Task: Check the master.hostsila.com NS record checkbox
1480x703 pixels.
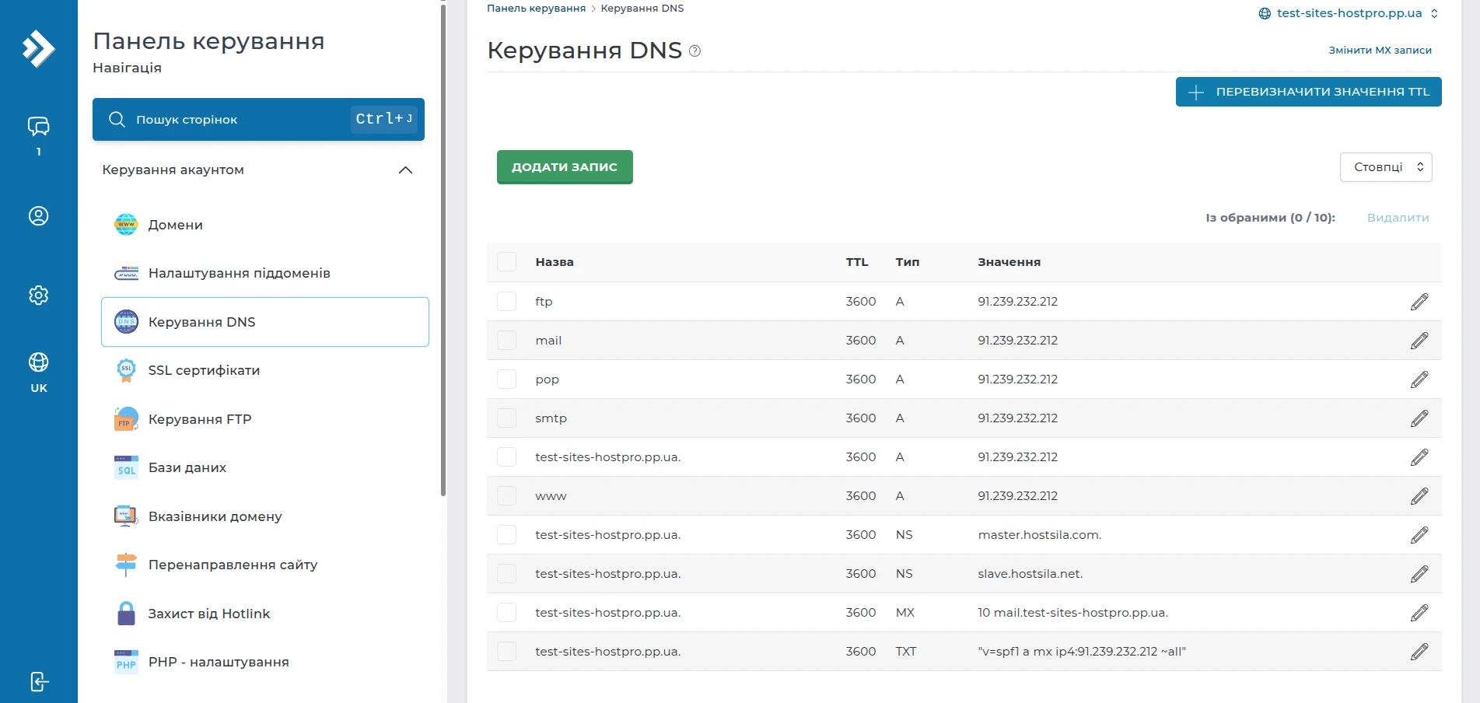Action: (x=507, y=535)
